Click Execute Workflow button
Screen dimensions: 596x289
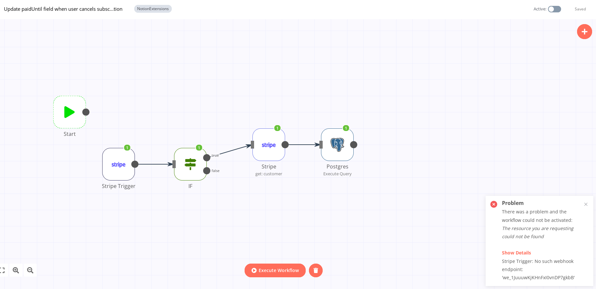click(x=275, y=270)
